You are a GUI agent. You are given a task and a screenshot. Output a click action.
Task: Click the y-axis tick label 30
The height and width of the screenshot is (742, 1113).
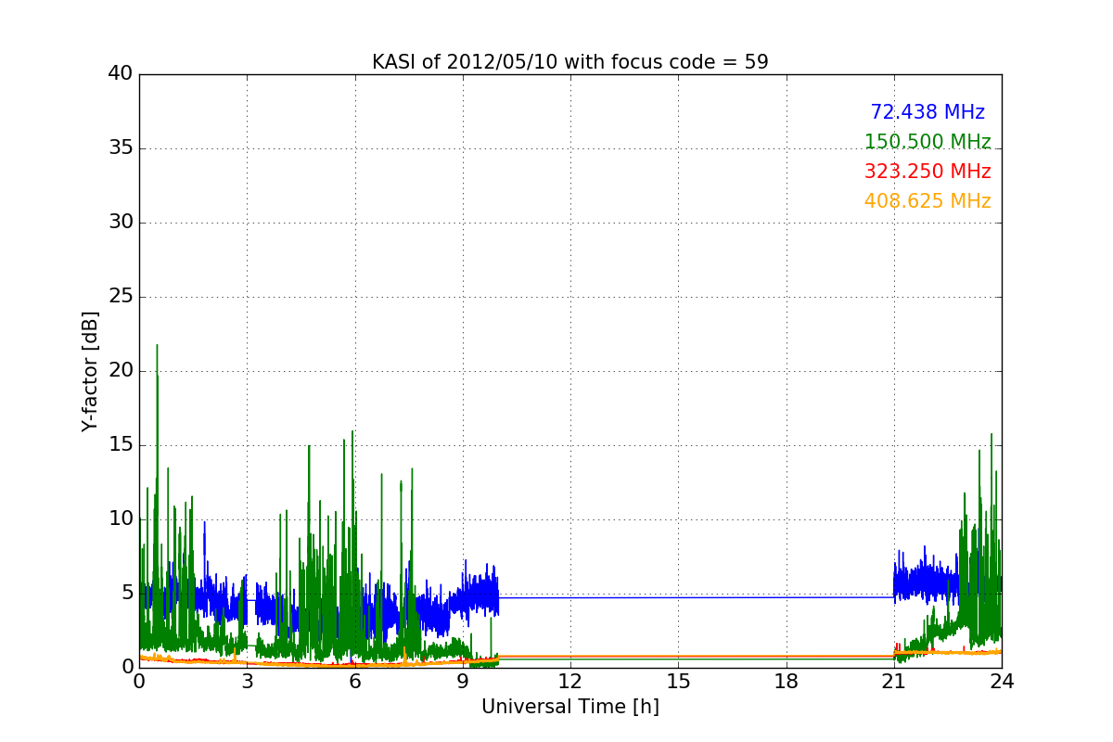(x=121, y=223)
